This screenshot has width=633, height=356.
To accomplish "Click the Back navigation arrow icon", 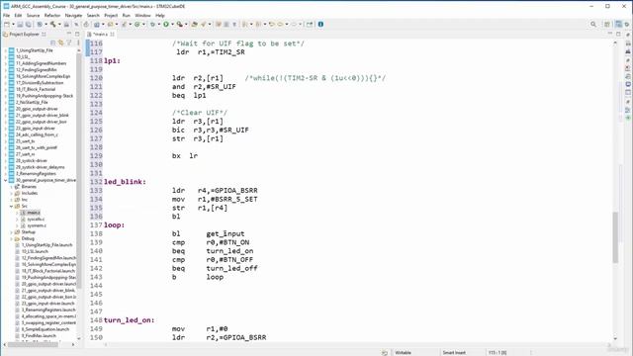I will [280, 24].
